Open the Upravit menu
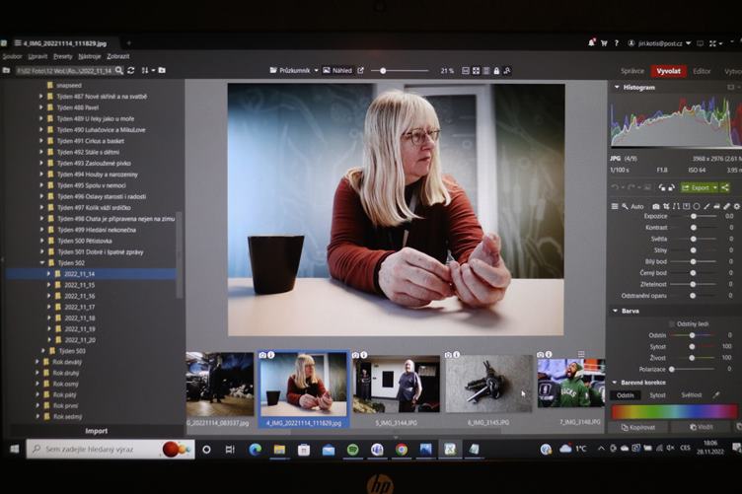This screenshot has height=494, width=742. coord(37,56)
